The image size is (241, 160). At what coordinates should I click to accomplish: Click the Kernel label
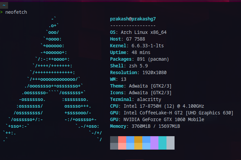(118, 46)
